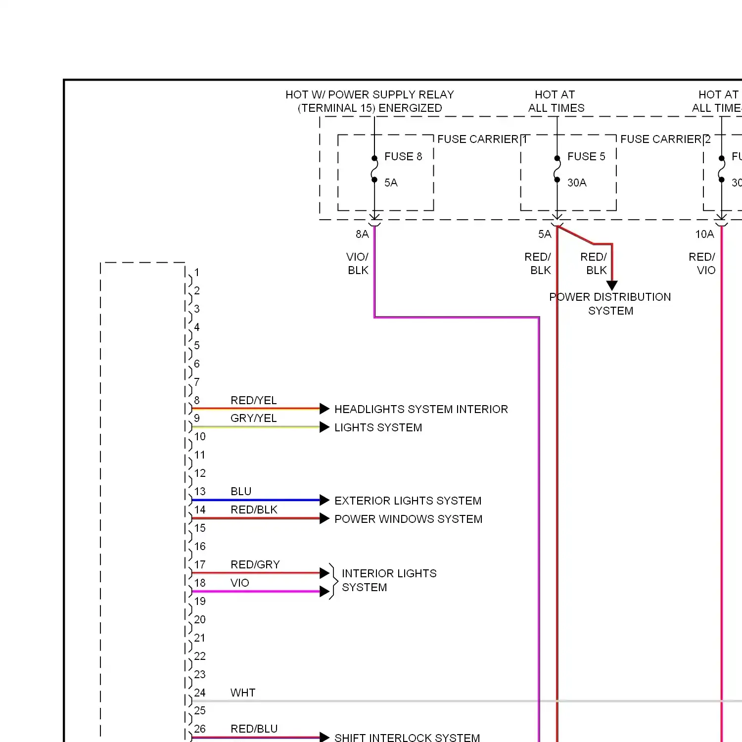Click the arrowhead pointing to POWER DISTRIBUTION SYSTEM
Screen dimensions: 742x742
612,285
